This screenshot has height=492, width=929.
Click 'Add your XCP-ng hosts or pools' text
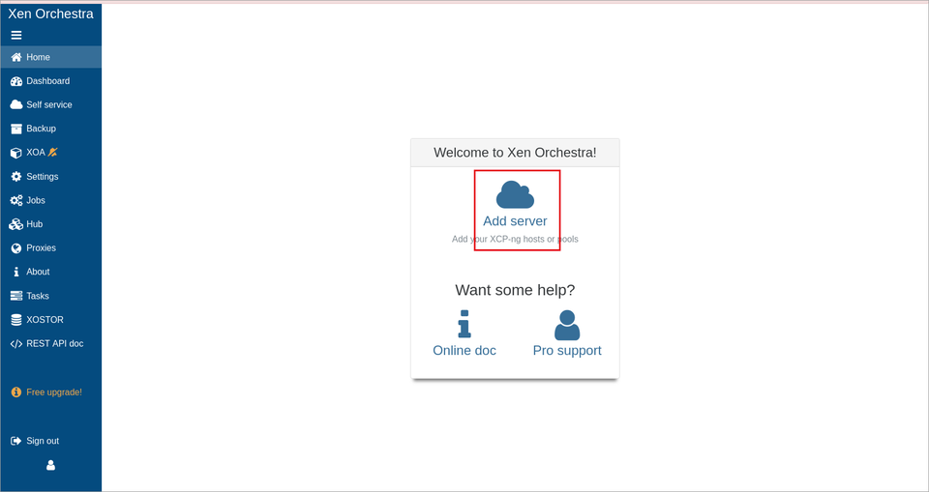point(515,239)
